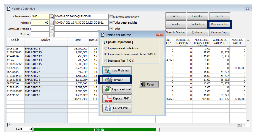Click the PDF icon on Exportar PDF

coord(108,99)
